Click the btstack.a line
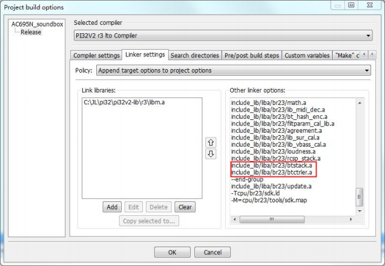Viewport: 385px width, 266px height. point(272,165)
